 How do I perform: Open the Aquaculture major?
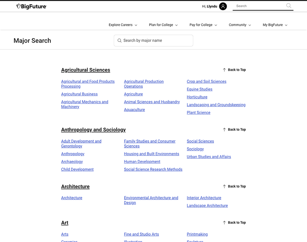click(134, 110)
